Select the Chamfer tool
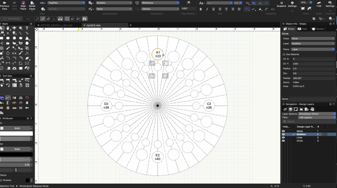 coord(14,58)
